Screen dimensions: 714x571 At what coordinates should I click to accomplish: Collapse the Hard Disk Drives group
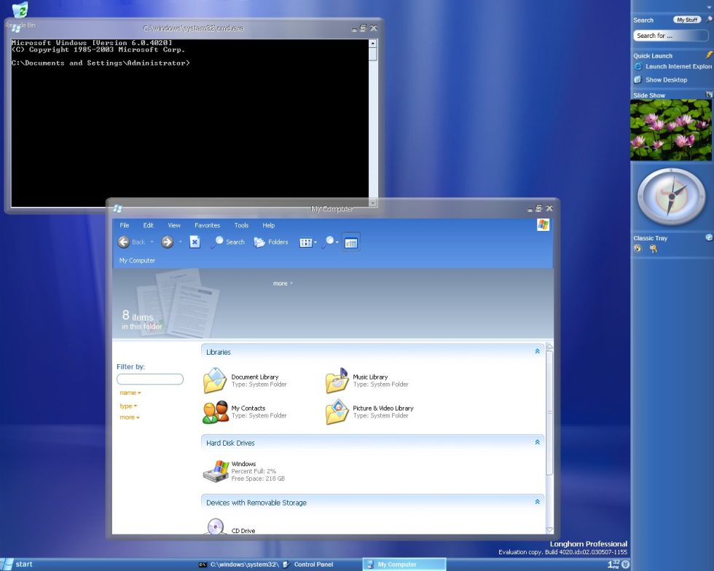point(538,442)
